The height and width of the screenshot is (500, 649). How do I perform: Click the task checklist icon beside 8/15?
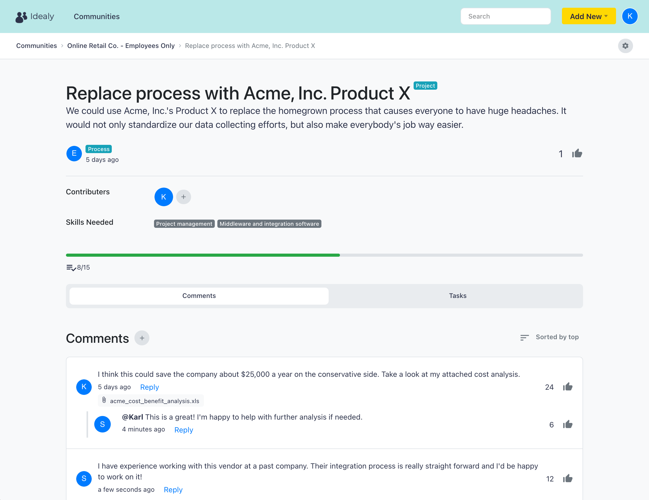tap(71, 268)
